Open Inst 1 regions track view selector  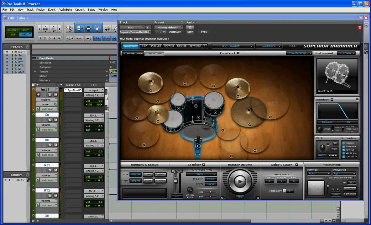pos(47,100)
